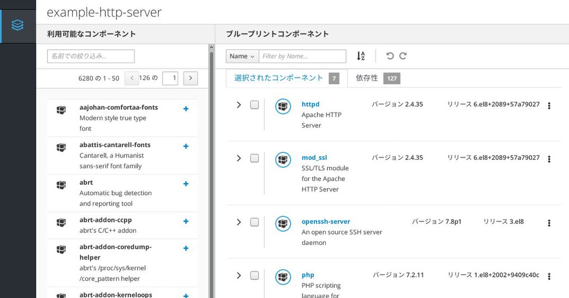
Task: Open the mod_ssl component link
Action: (314, 158)
